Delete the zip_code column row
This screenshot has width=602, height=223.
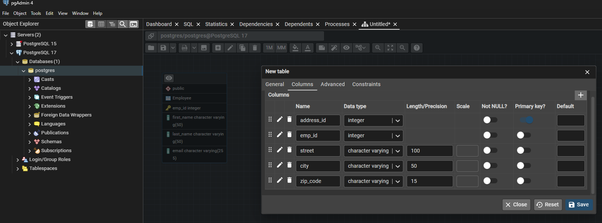(x=289, y=180)
